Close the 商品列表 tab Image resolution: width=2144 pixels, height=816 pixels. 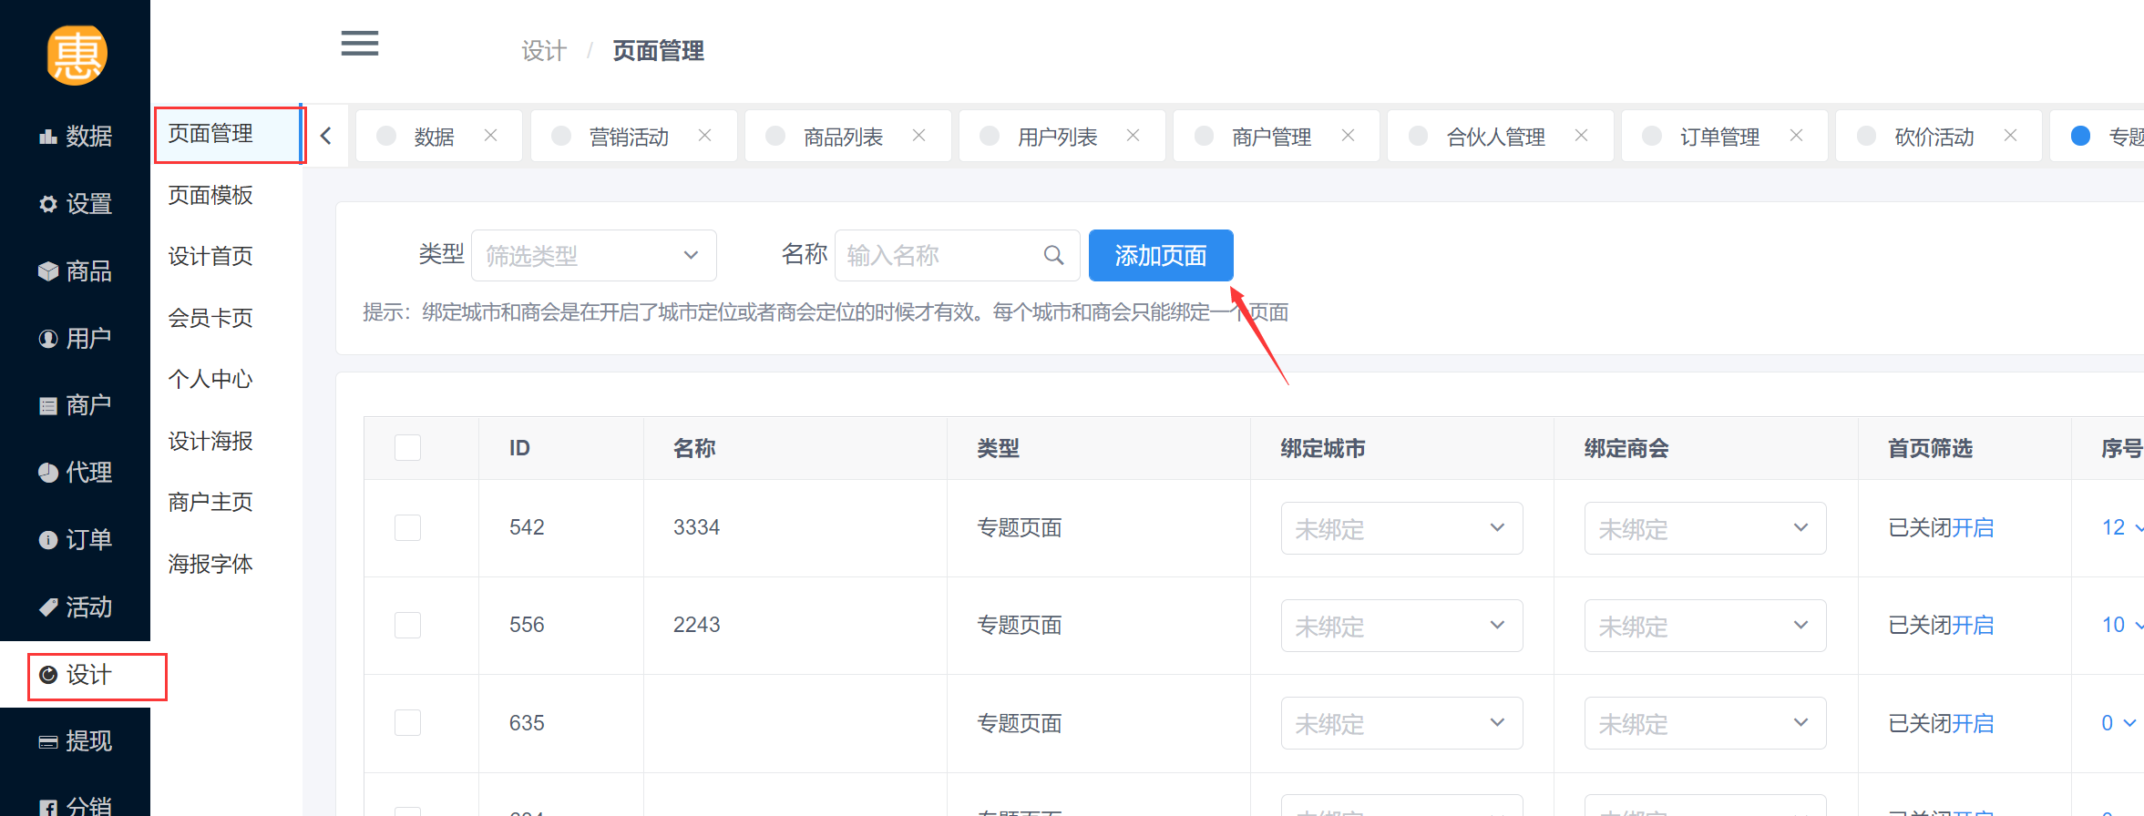918,136
